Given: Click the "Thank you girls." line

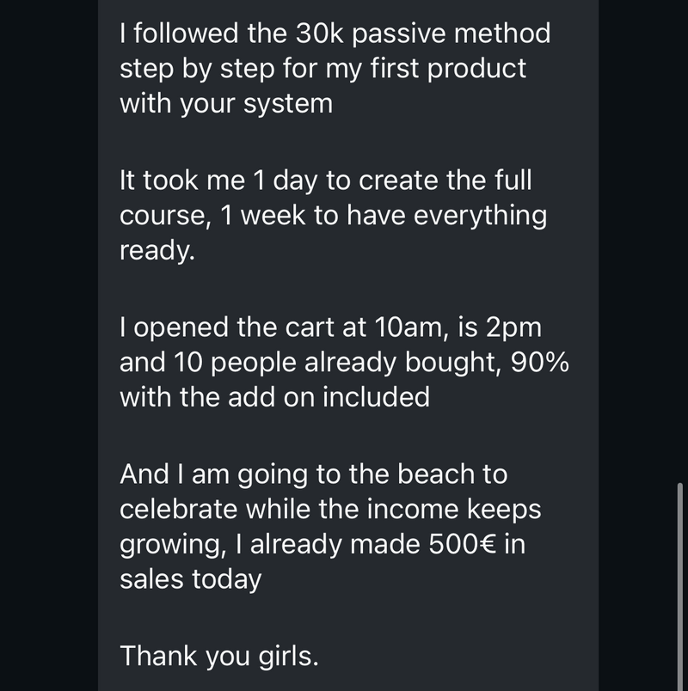Looking at the screenshot, I should [219, 656].
